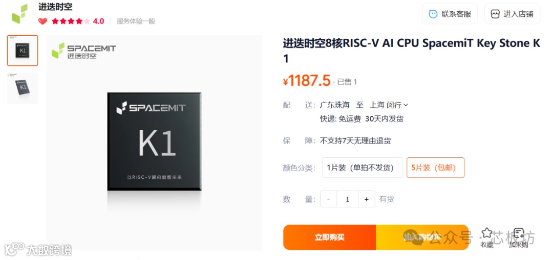Screen dimensions: 553x260
Task: Expand the 上海 闵行 delivery location dropdown
Action: pyautogui.click(x=389, y=105)
